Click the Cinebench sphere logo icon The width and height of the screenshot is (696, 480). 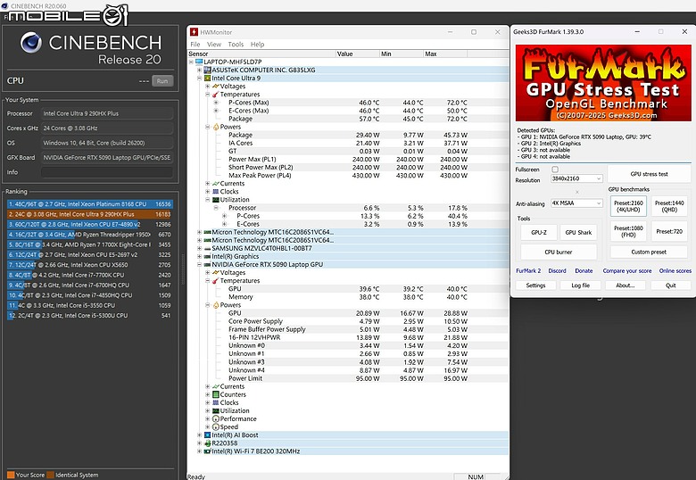tap(31, 43)
